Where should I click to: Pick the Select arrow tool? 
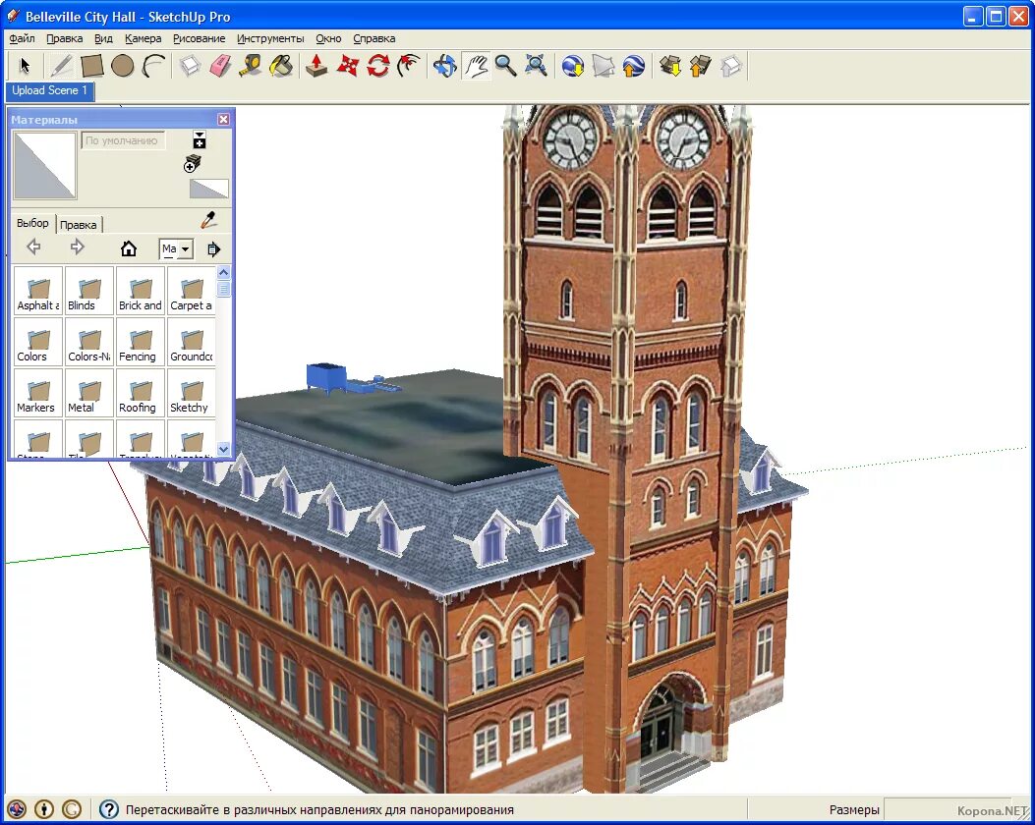pyautogui.click(x=26, y=66)
